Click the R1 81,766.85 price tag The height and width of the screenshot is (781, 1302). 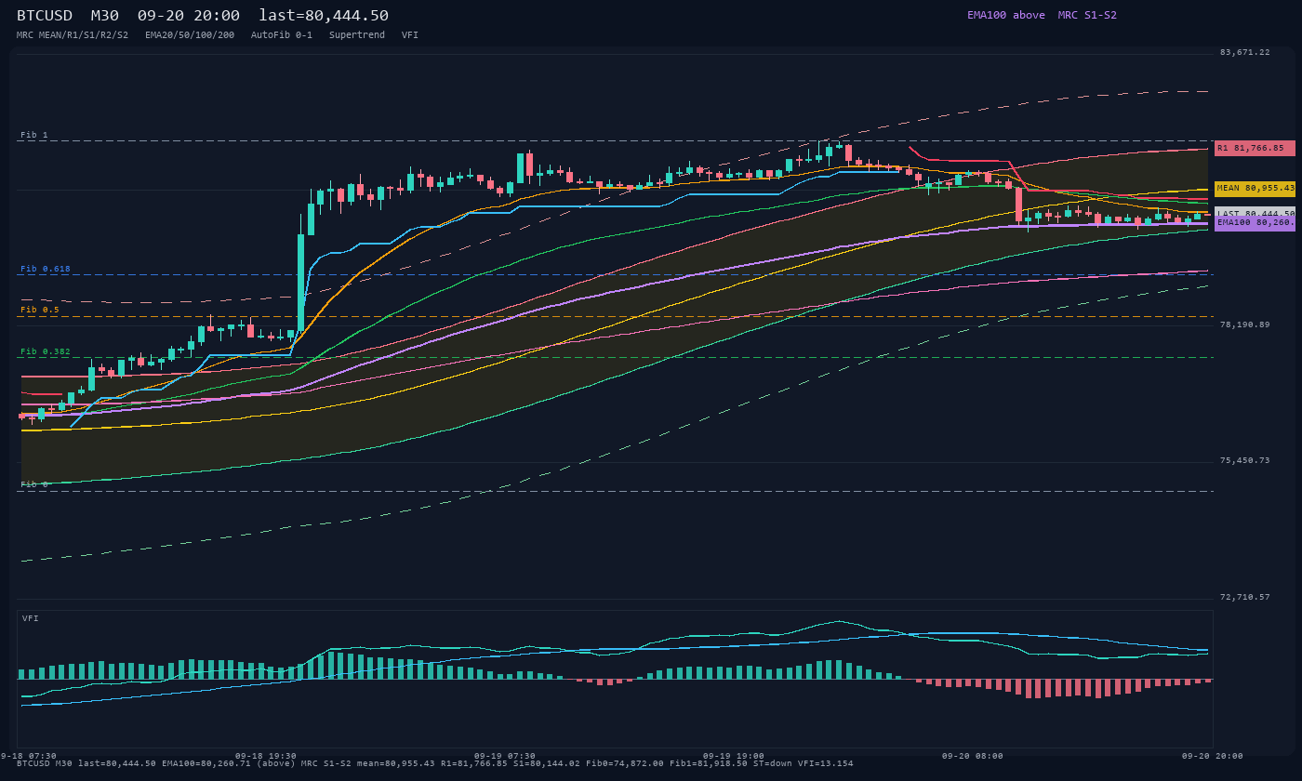pos(1255,148)
